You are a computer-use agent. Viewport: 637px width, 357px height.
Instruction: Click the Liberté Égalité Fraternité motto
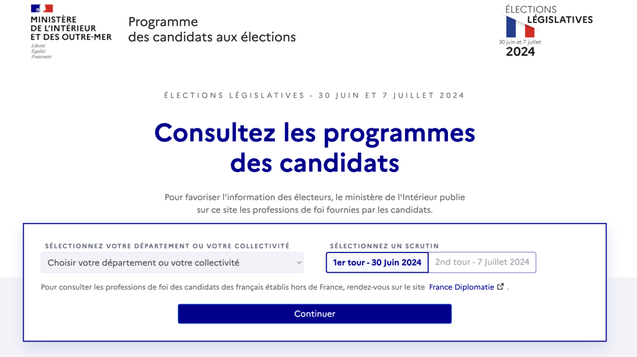point(42,51)
